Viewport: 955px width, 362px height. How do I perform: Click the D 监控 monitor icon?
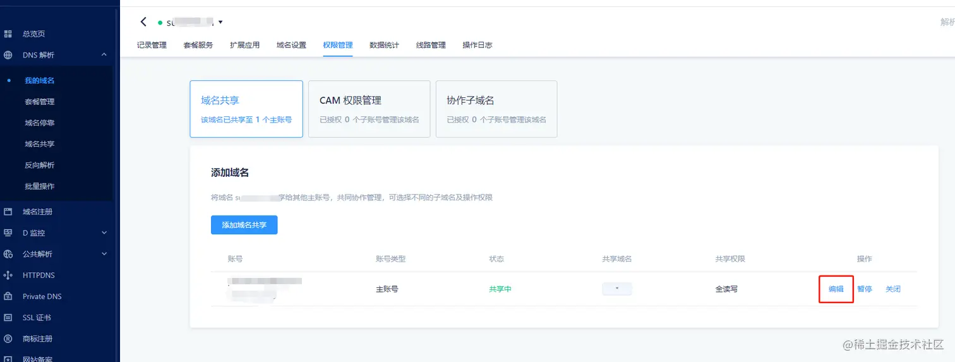[8, 232]
